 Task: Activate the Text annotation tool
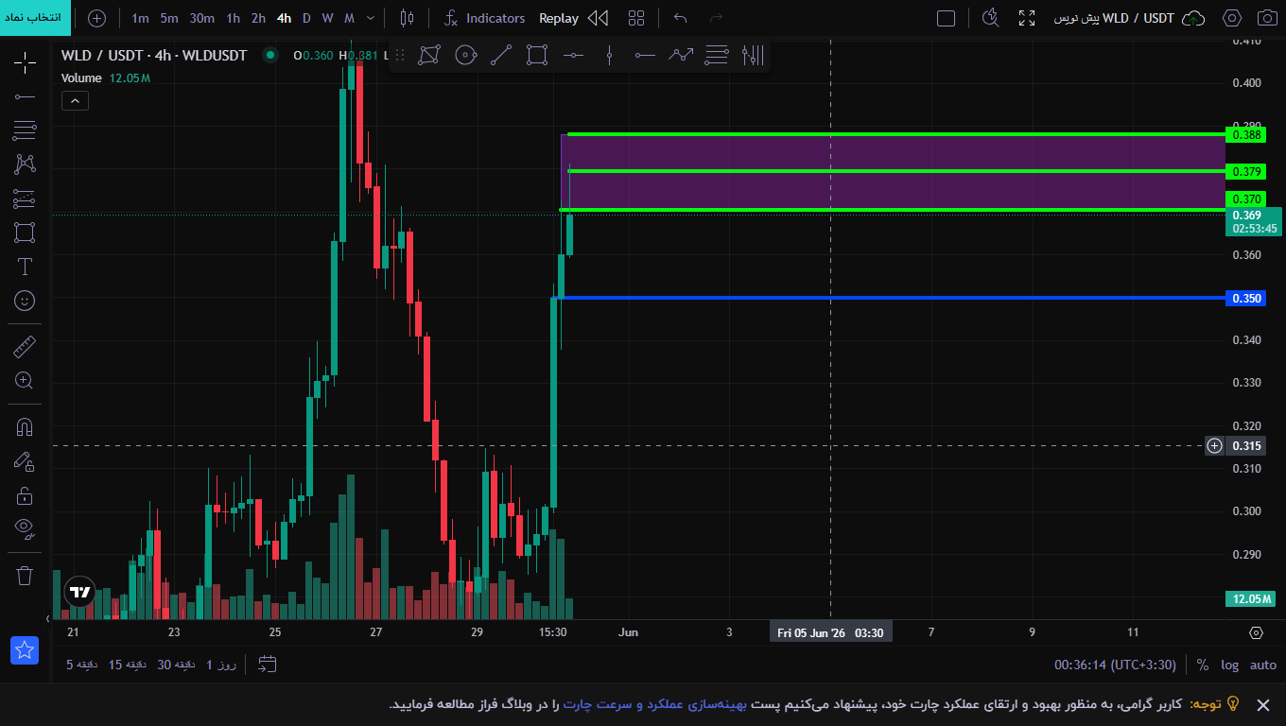[25, 267]
